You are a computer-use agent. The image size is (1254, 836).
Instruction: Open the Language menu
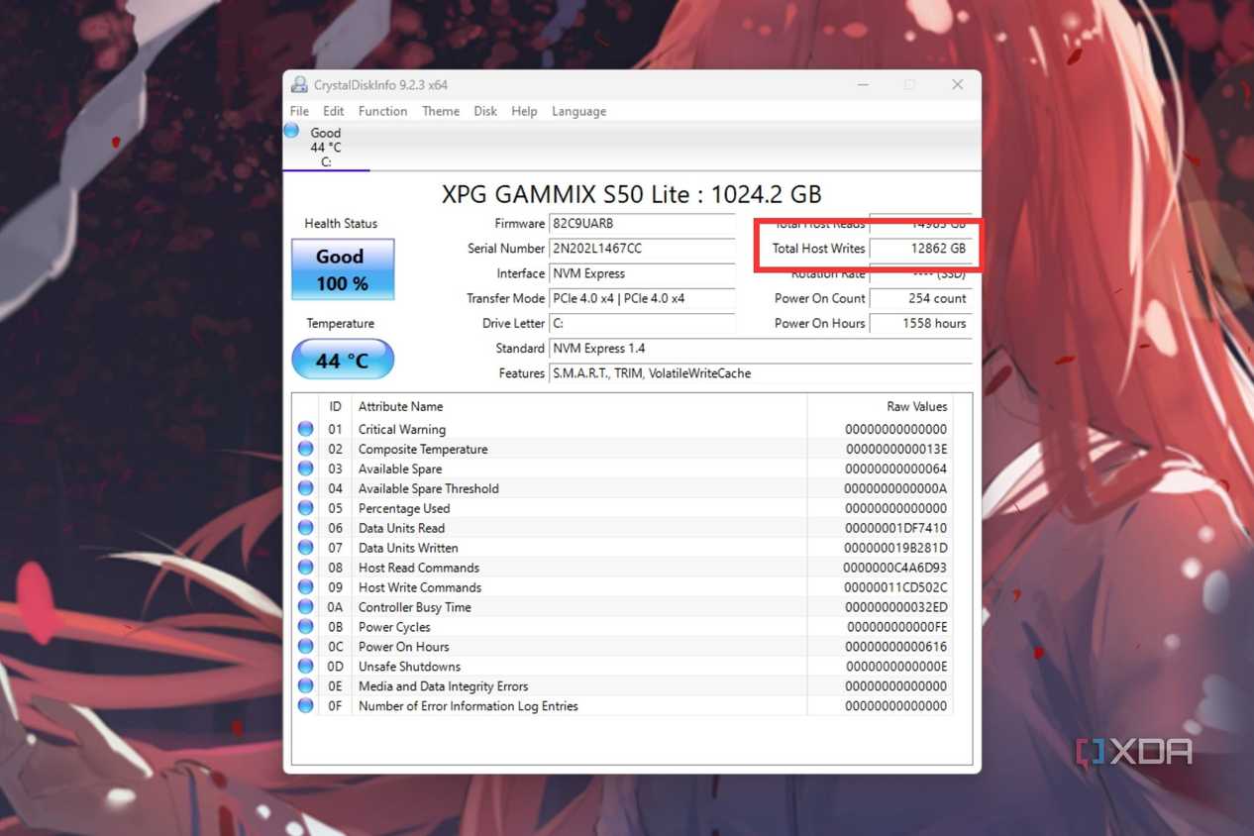578,111
